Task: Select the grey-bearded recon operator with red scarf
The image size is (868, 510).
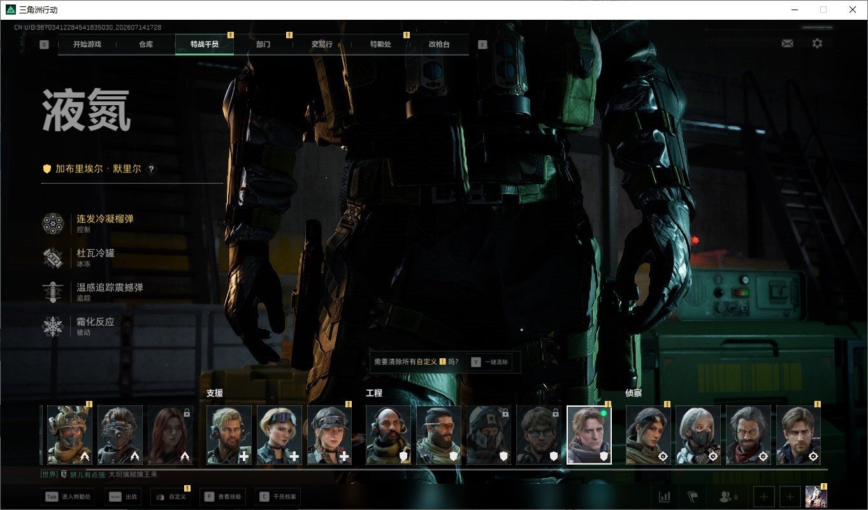Action: [749, 435]
